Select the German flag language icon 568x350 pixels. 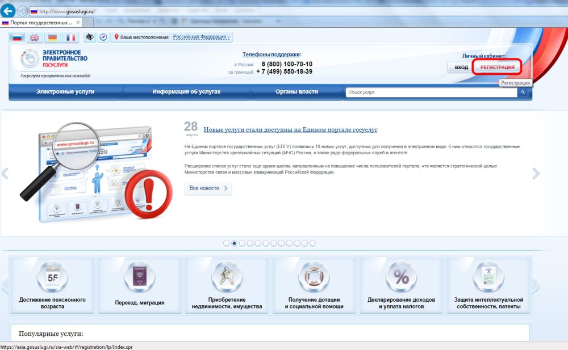pyautogui.click(x=52, y=37)
